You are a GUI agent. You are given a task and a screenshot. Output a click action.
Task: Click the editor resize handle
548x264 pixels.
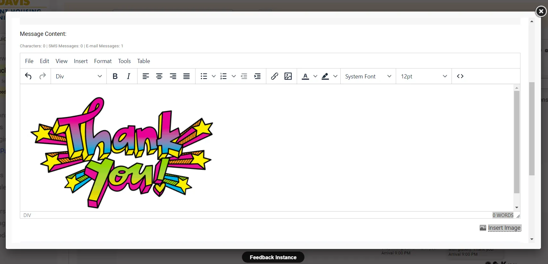(x=518, y=216)
